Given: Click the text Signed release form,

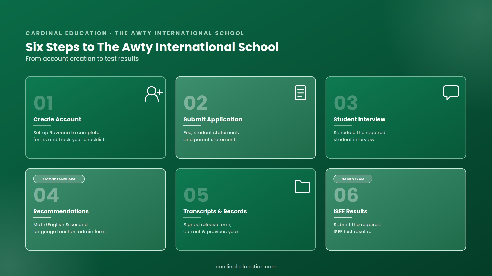Looking at the screenshot, I should [x=208, y=225].
